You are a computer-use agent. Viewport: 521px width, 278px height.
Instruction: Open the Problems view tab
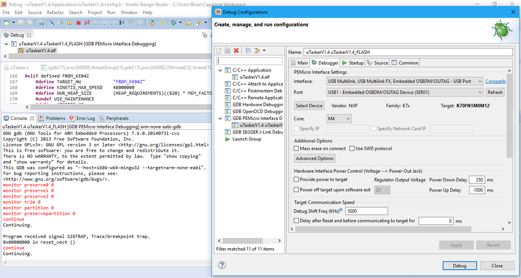pos(52,118)
